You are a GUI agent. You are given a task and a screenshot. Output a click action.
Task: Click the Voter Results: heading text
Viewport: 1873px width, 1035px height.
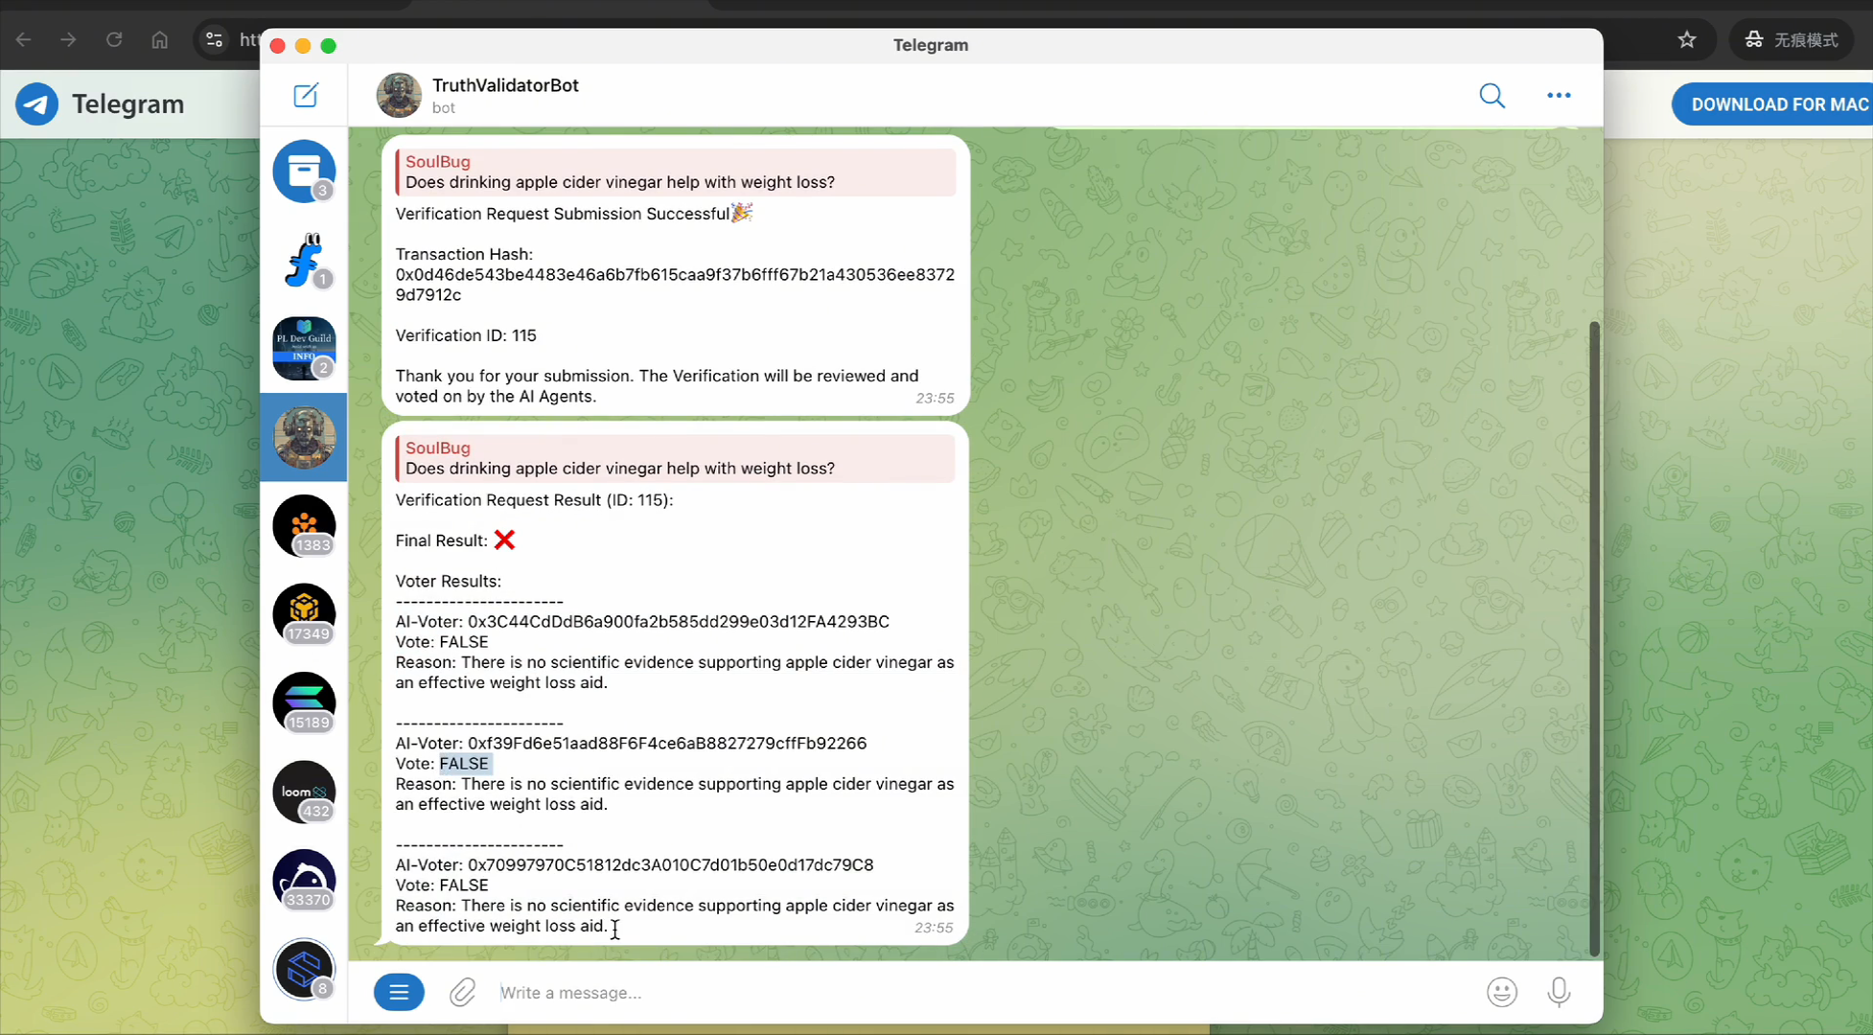448,581
